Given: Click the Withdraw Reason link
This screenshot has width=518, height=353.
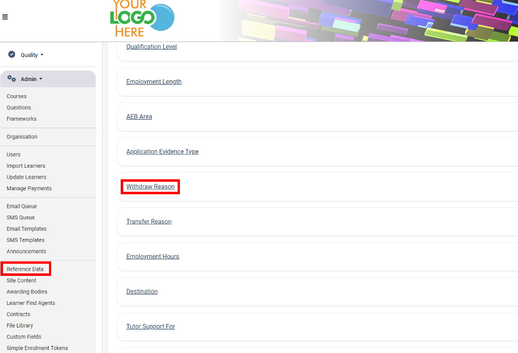Looking at the screenshot, I should point(150,187).
